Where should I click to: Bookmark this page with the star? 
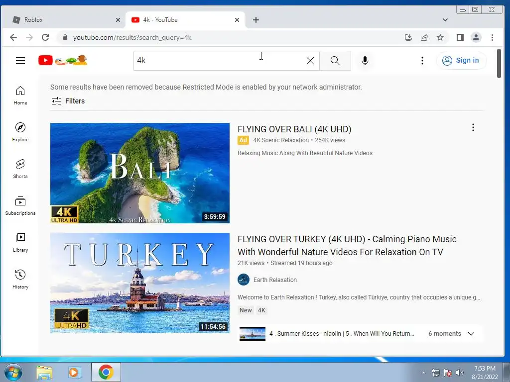coord(440,37)
